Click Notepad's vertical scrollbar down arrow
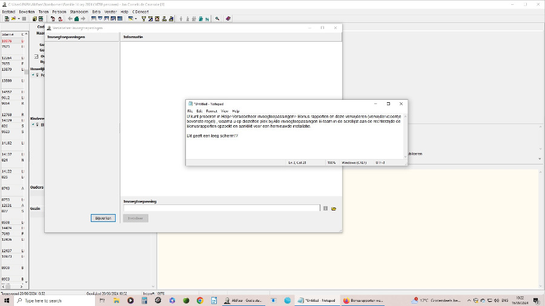This screenshot has width=545, height=306. pos(405,156)
